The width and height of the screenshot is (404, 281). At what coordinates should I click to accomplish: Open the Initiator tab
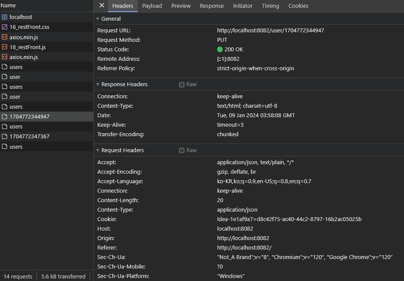pos(243,6)
